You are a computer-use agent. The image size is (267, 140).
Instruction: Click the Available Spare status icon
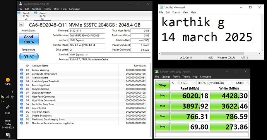click(x=22, y=78)
